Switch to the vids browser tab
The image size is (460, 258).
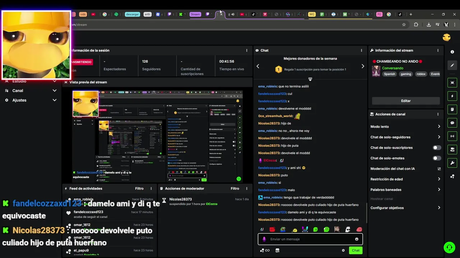(83, 14)
